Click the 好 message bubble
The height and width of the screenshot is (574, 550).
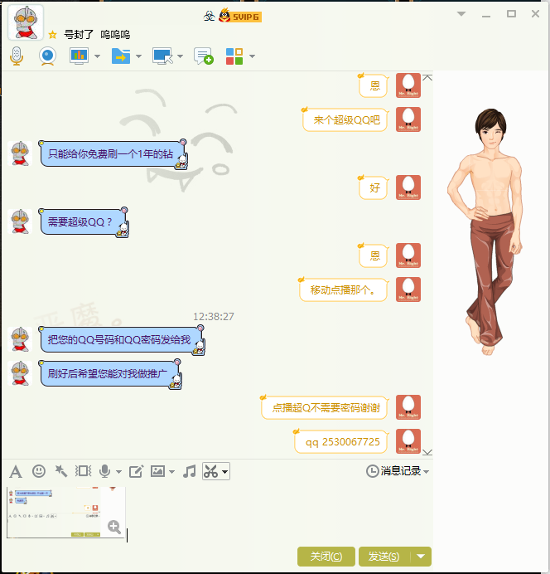(373, 187)
